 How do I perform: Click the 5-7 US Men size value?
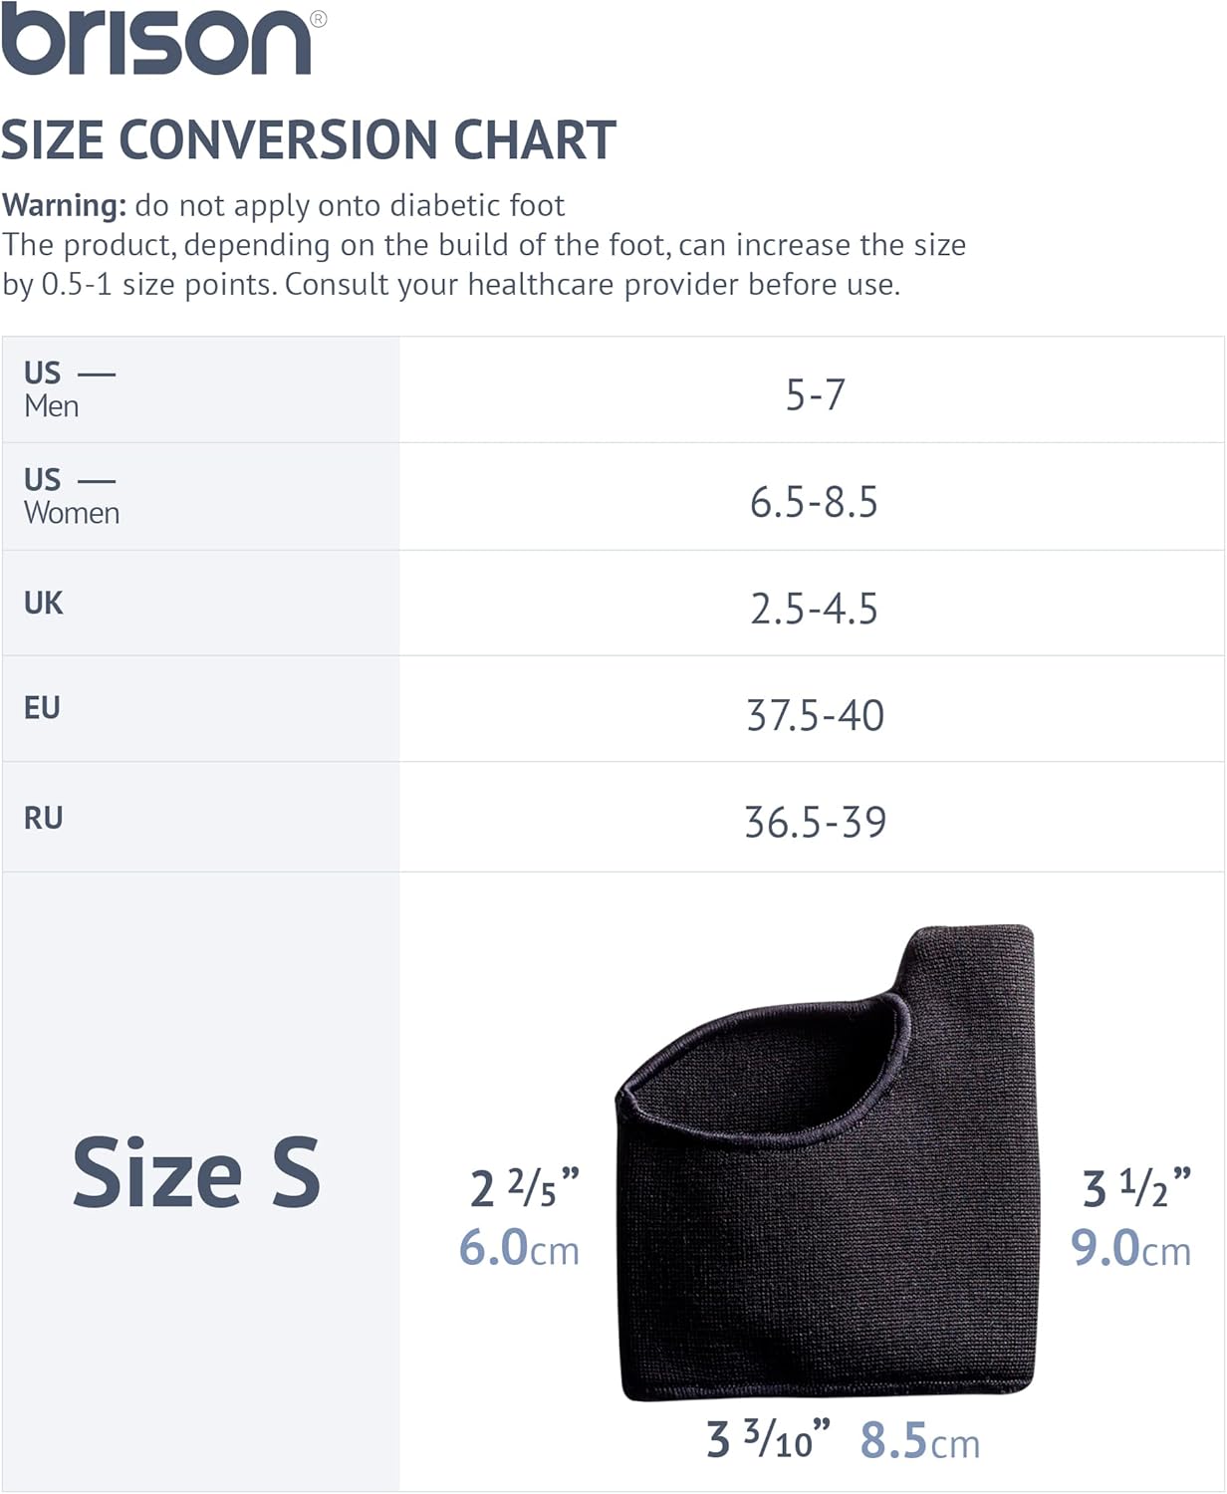click(x=815, y=394)
